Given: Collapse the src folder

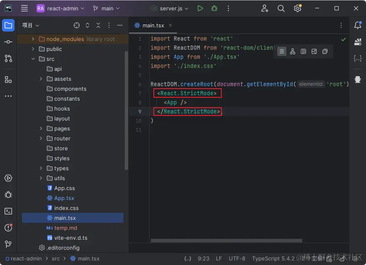Looking at the screenshot, I should point(33,59).
